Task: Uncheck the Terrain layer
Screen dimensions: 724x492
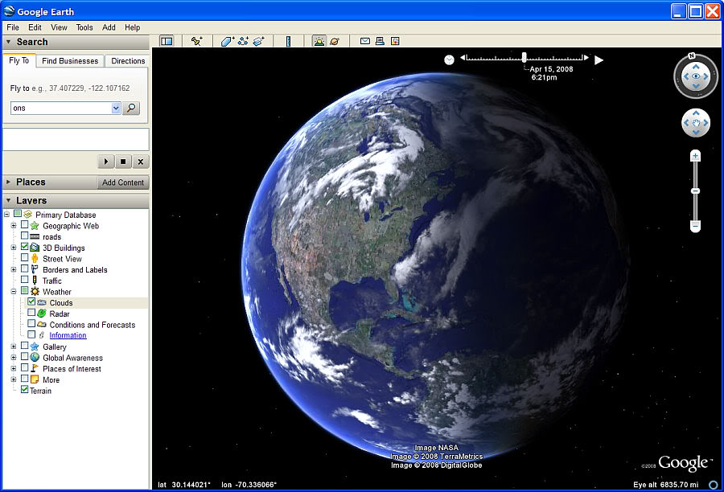Action: [25, 391]
